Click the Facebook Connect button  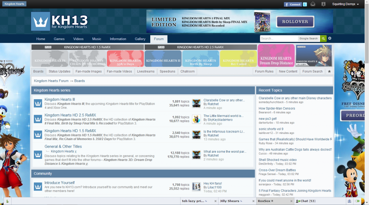tap(292, 4)
